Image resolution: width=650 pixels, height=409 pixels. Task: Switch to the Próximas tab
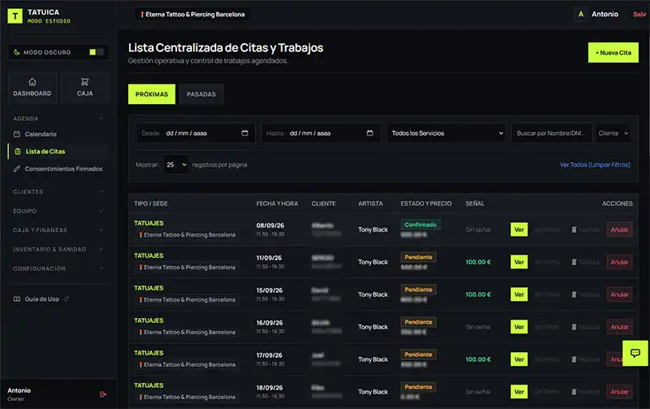(x=152, y=94)
